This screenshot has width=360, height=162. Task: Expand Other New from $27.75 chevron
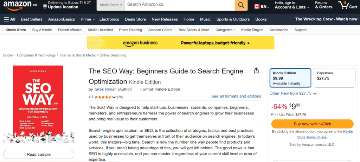pos(315,94)
